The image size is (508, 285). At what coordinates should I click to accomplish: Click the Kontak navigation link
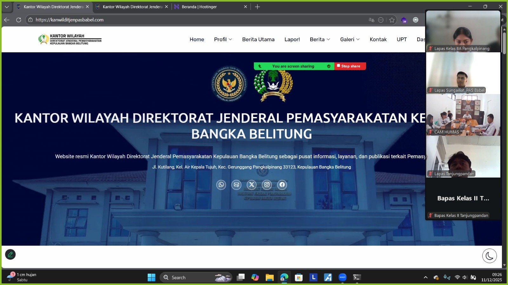tap(378, 39)
